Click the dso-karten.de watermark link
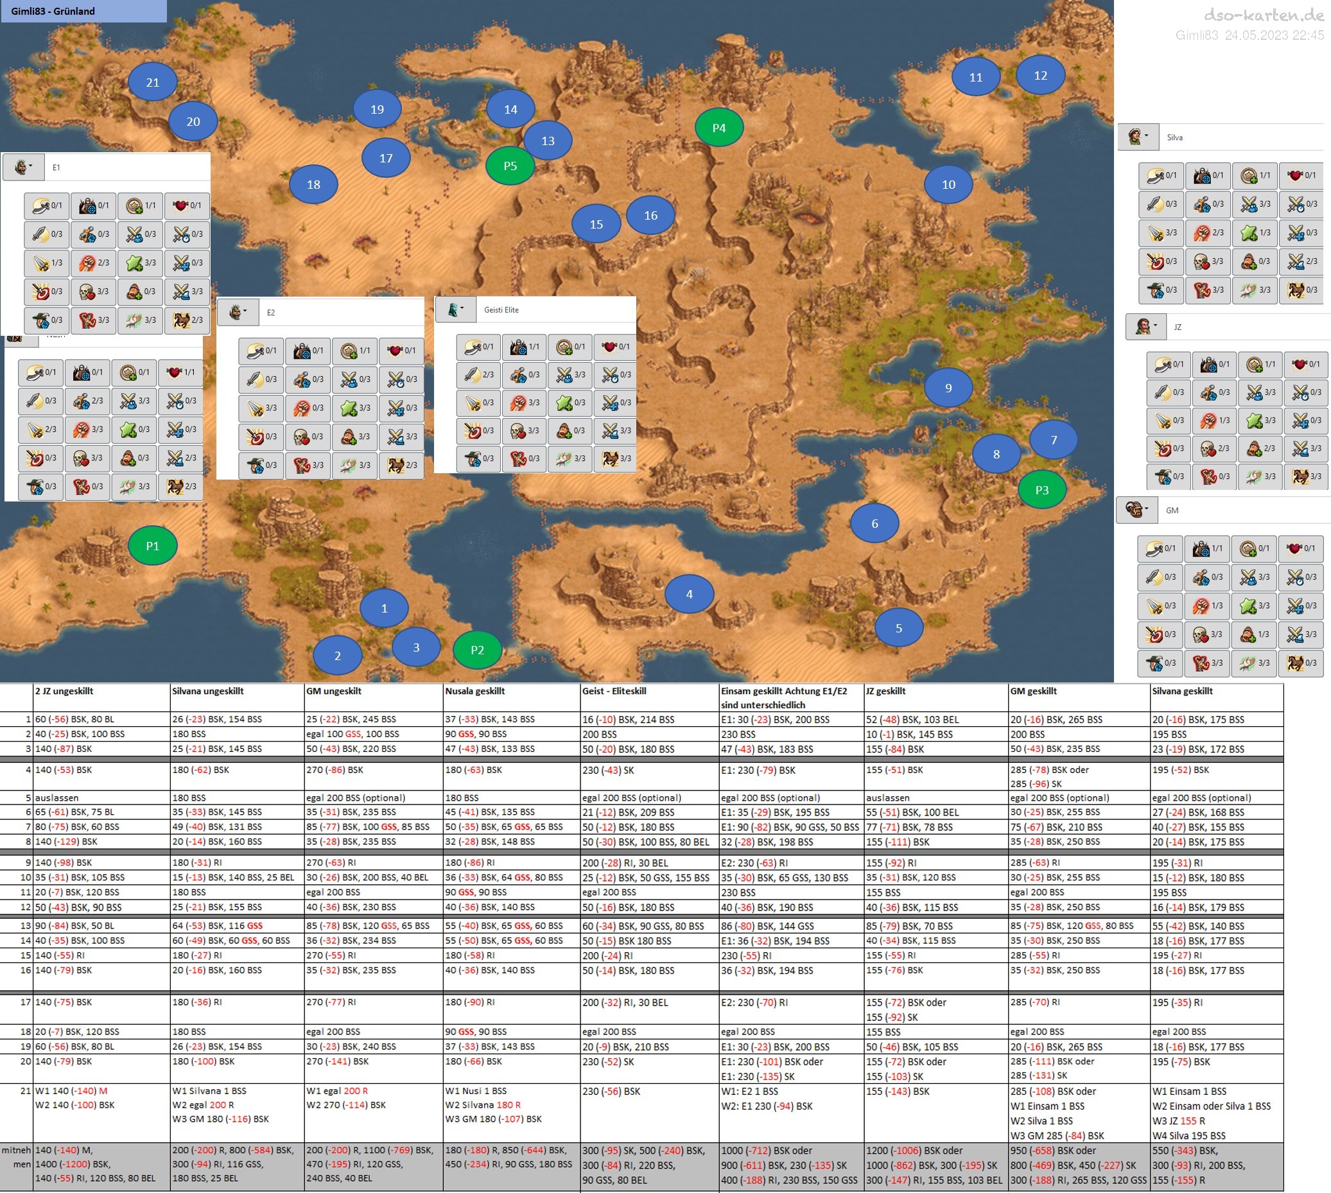This screenshot has width=1331, height=1193. [1264, 15]
